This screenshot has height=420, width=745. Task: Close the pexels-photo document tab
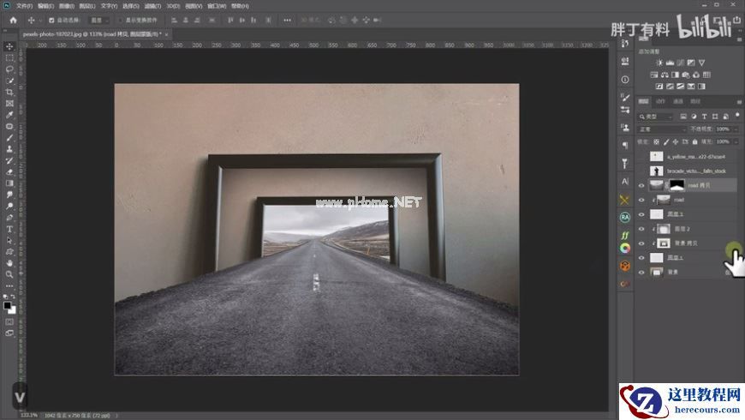(x=166, y=34)
